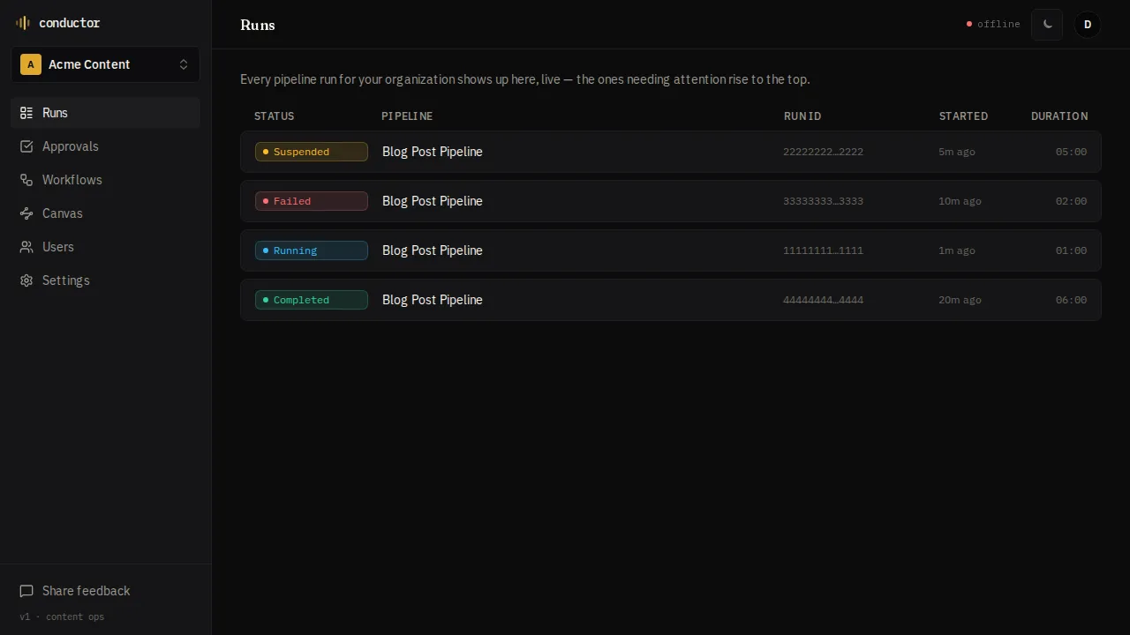Click the 5m ago started time
The image size is (1130, 635).
(957, 152)
